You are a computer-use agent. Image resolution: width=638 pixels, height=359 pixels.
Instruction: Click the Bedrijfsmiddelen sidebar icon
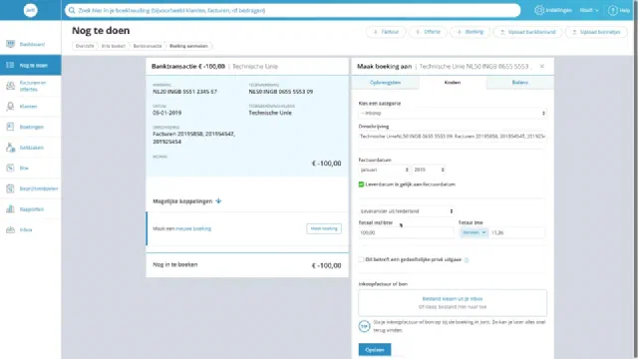(x=11, y=188)
